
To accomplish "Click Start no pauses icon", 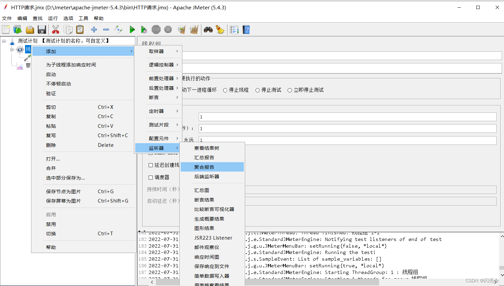I will (x=144, y=30).
